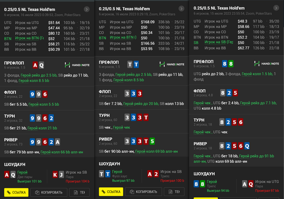
Task: Select the green 8 hole card in 88 preflop
Action: pyautogui.click(x=231, y=64)
